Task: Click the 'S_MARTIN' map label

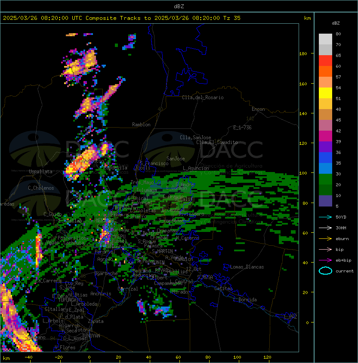Action: coord(163,251)
